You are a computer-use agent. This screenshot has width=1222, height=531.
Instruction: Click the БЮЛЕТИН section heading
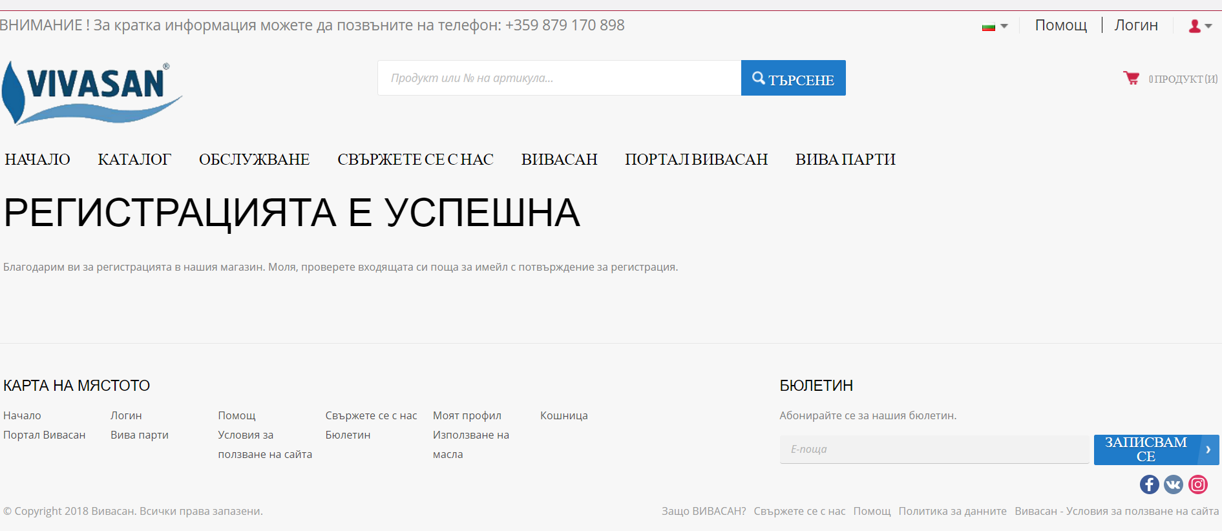pos(816,386)
